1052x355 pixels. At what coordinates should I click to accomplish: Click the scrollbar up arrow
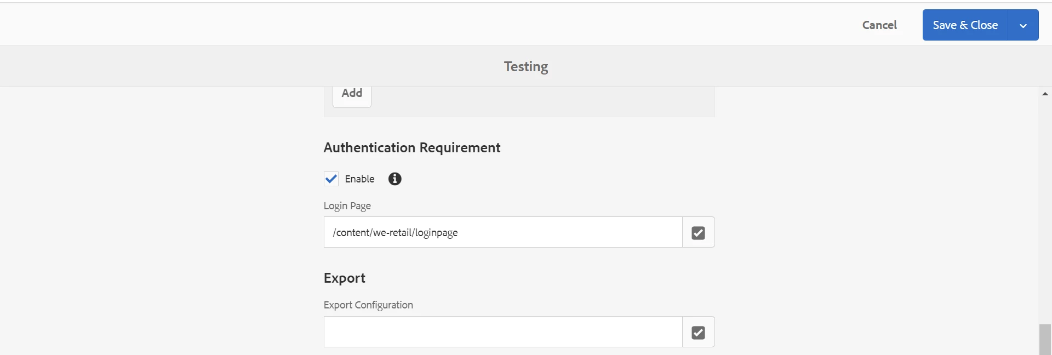pyautogui.click(x=1045, y=94)
